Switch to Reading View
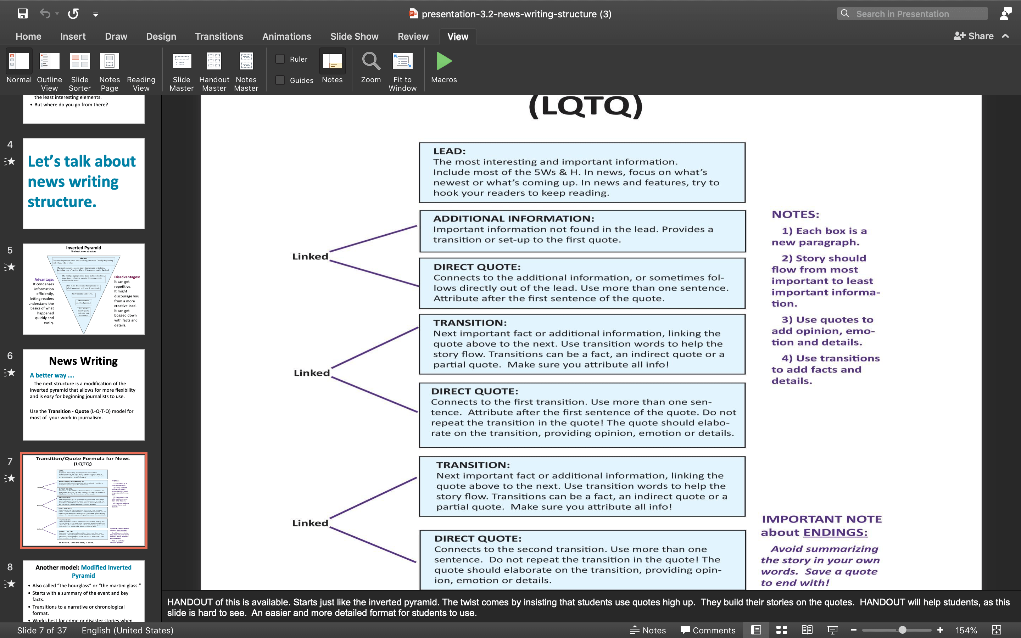The image size is (1021, 638). tap(141, 83)
